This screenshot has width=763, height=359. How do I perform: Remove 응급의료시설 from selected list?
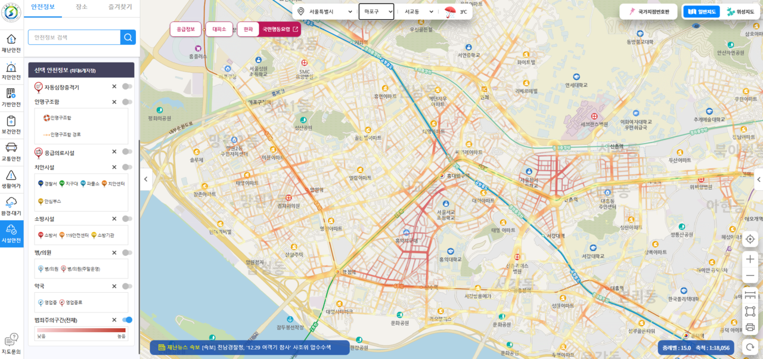(x=114, y=153)
